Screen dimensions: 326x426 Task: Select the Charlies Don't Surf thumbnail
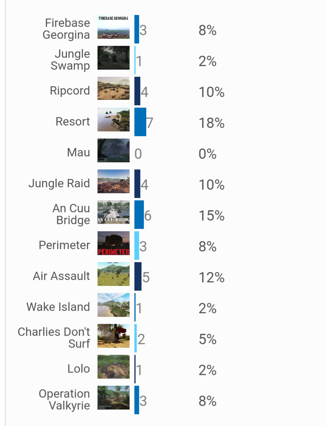click(113, 336)
